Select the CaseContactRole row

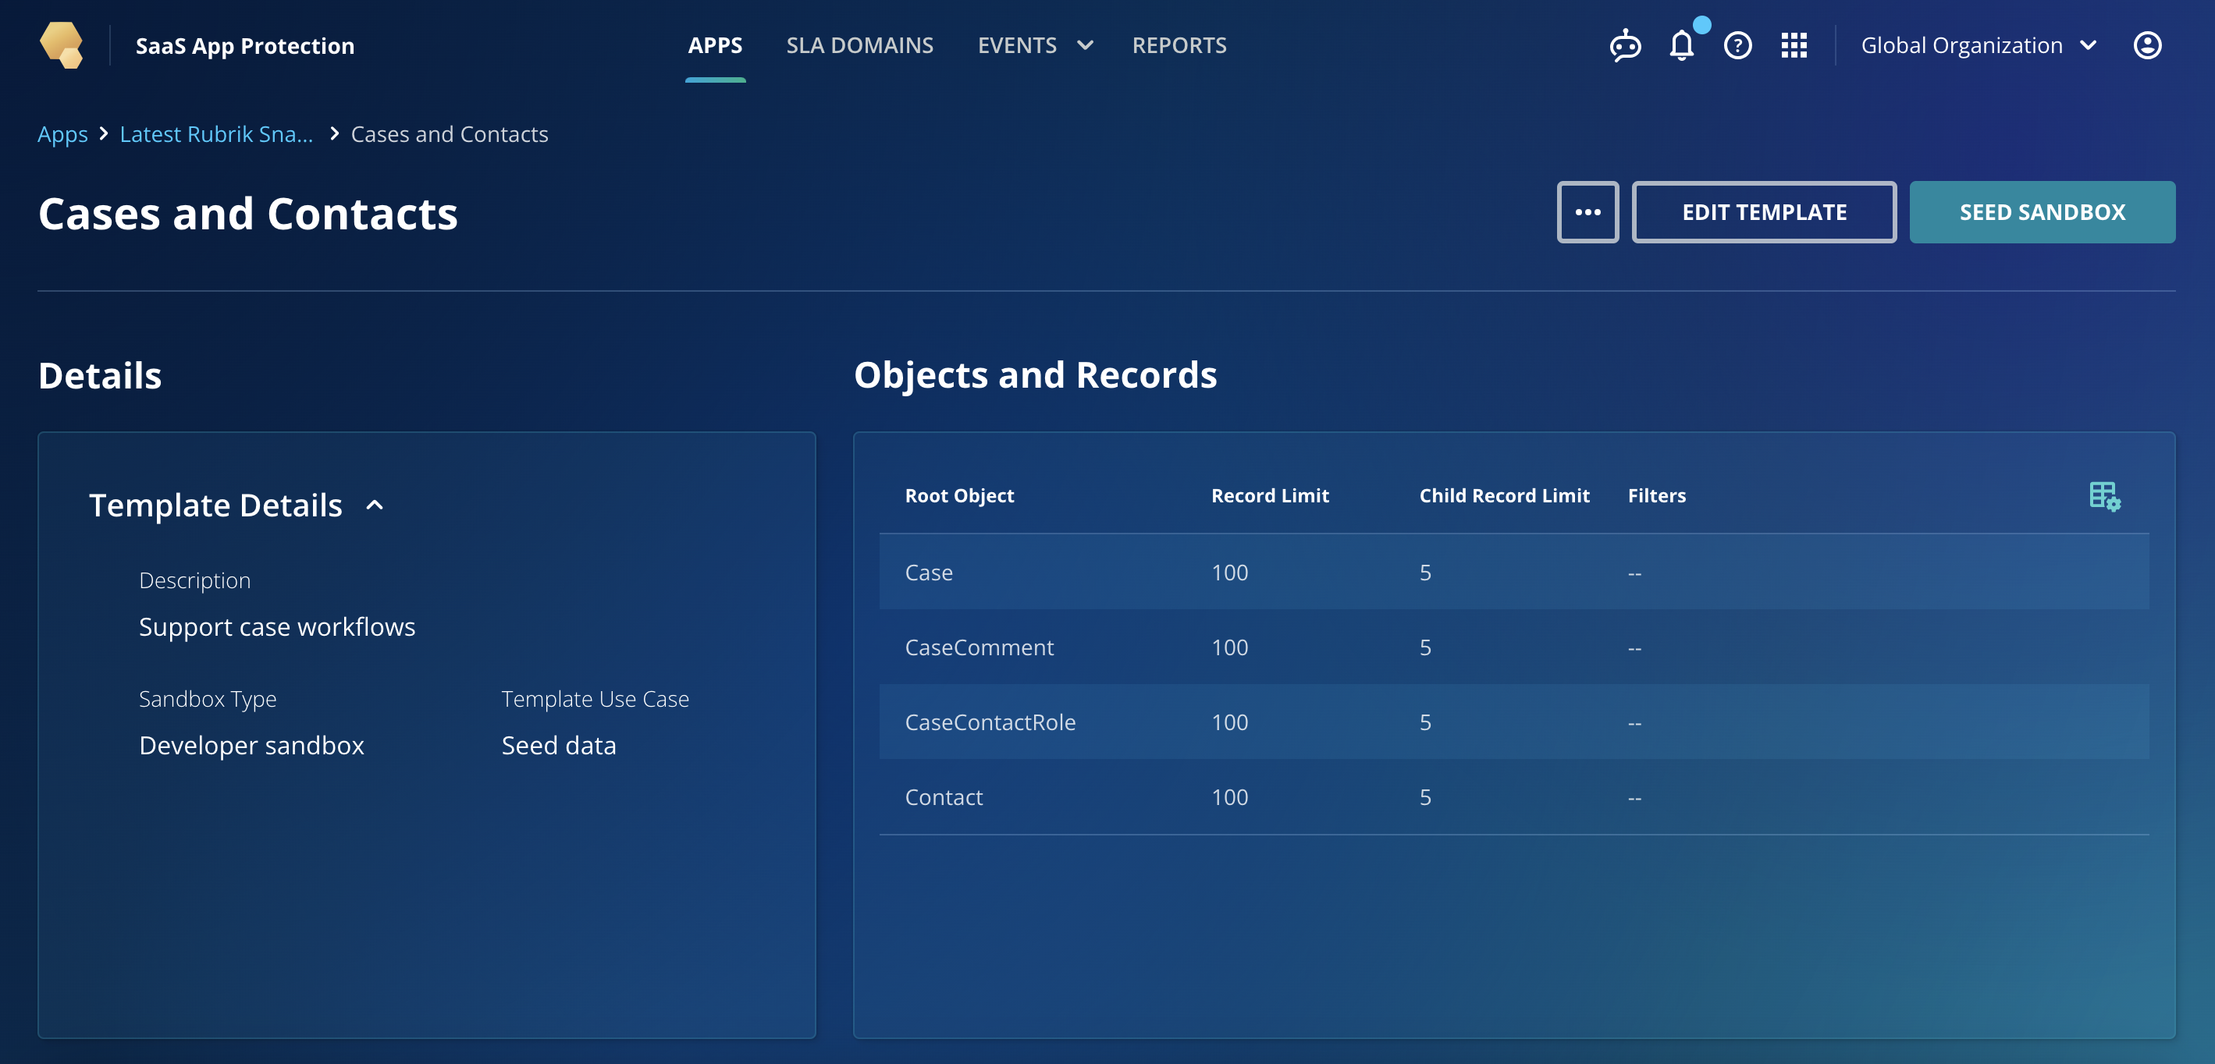[1513, 722]
